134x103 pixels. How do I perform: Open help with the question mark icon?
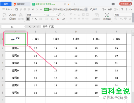[122, 9]
